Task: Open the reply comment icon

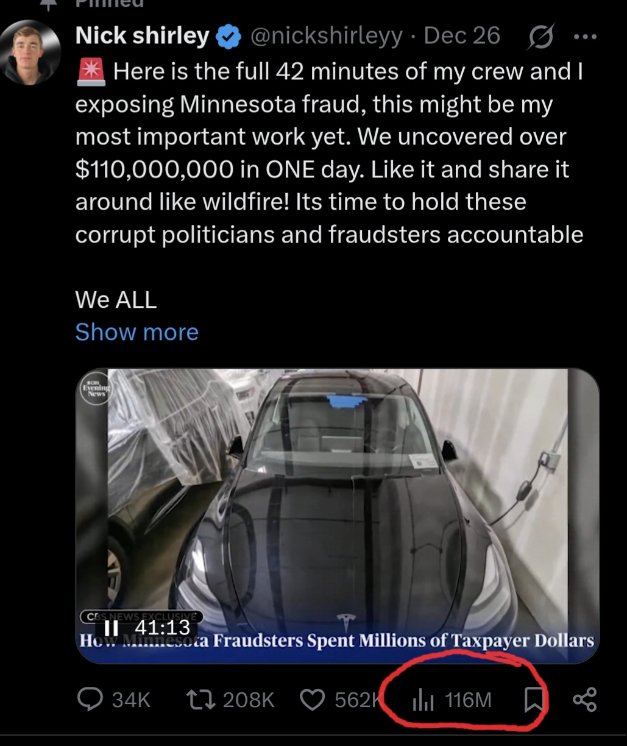Action: click(x=90, y=700)
